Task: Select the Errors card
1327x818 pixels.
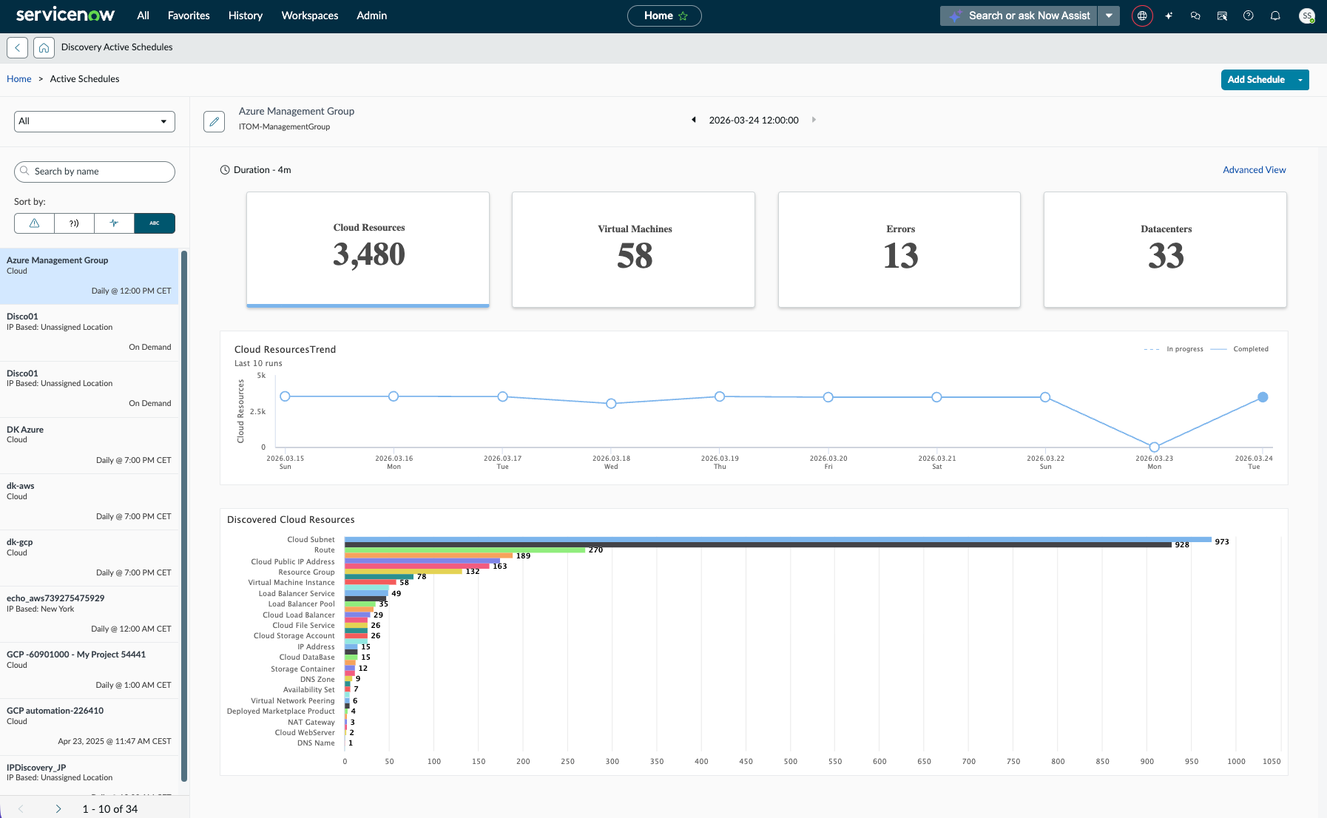Action: pos(899,249)
